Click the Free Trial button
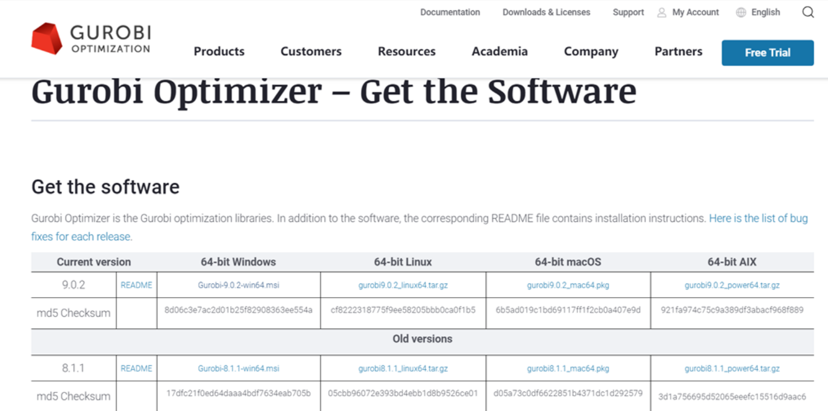828x411 pixels. pos(767,53)
